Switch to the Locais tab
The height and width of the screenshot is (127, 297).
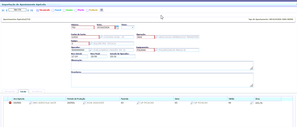pyautogui.click(x=23, y=91)
